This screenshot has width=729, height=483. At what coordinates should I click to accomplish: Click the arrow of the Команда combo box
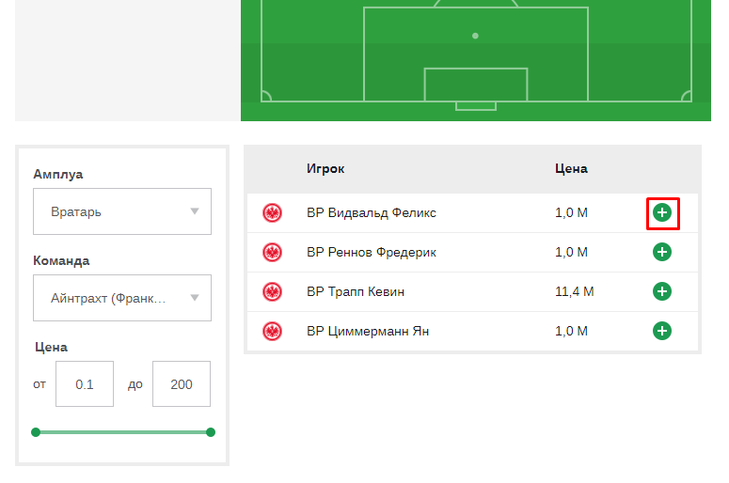(195, 298)
